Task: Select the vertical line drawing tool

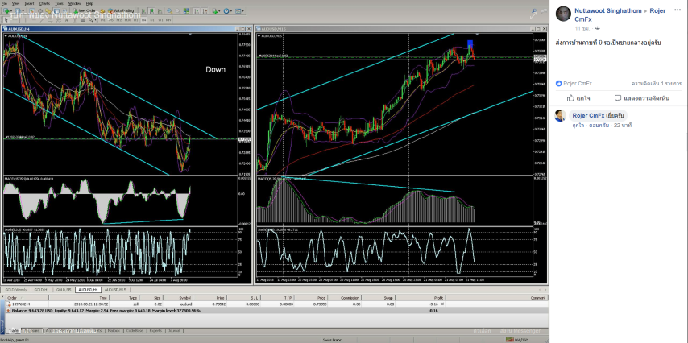Action: (25, 20)
